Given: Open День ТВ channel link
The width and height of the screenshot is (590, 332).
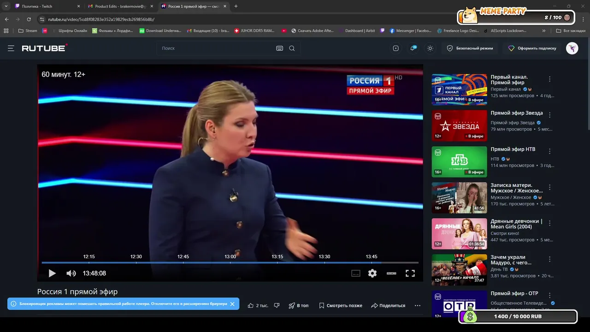Looking at the screenshot, I should pyautogui.click(x=499, y=269).
